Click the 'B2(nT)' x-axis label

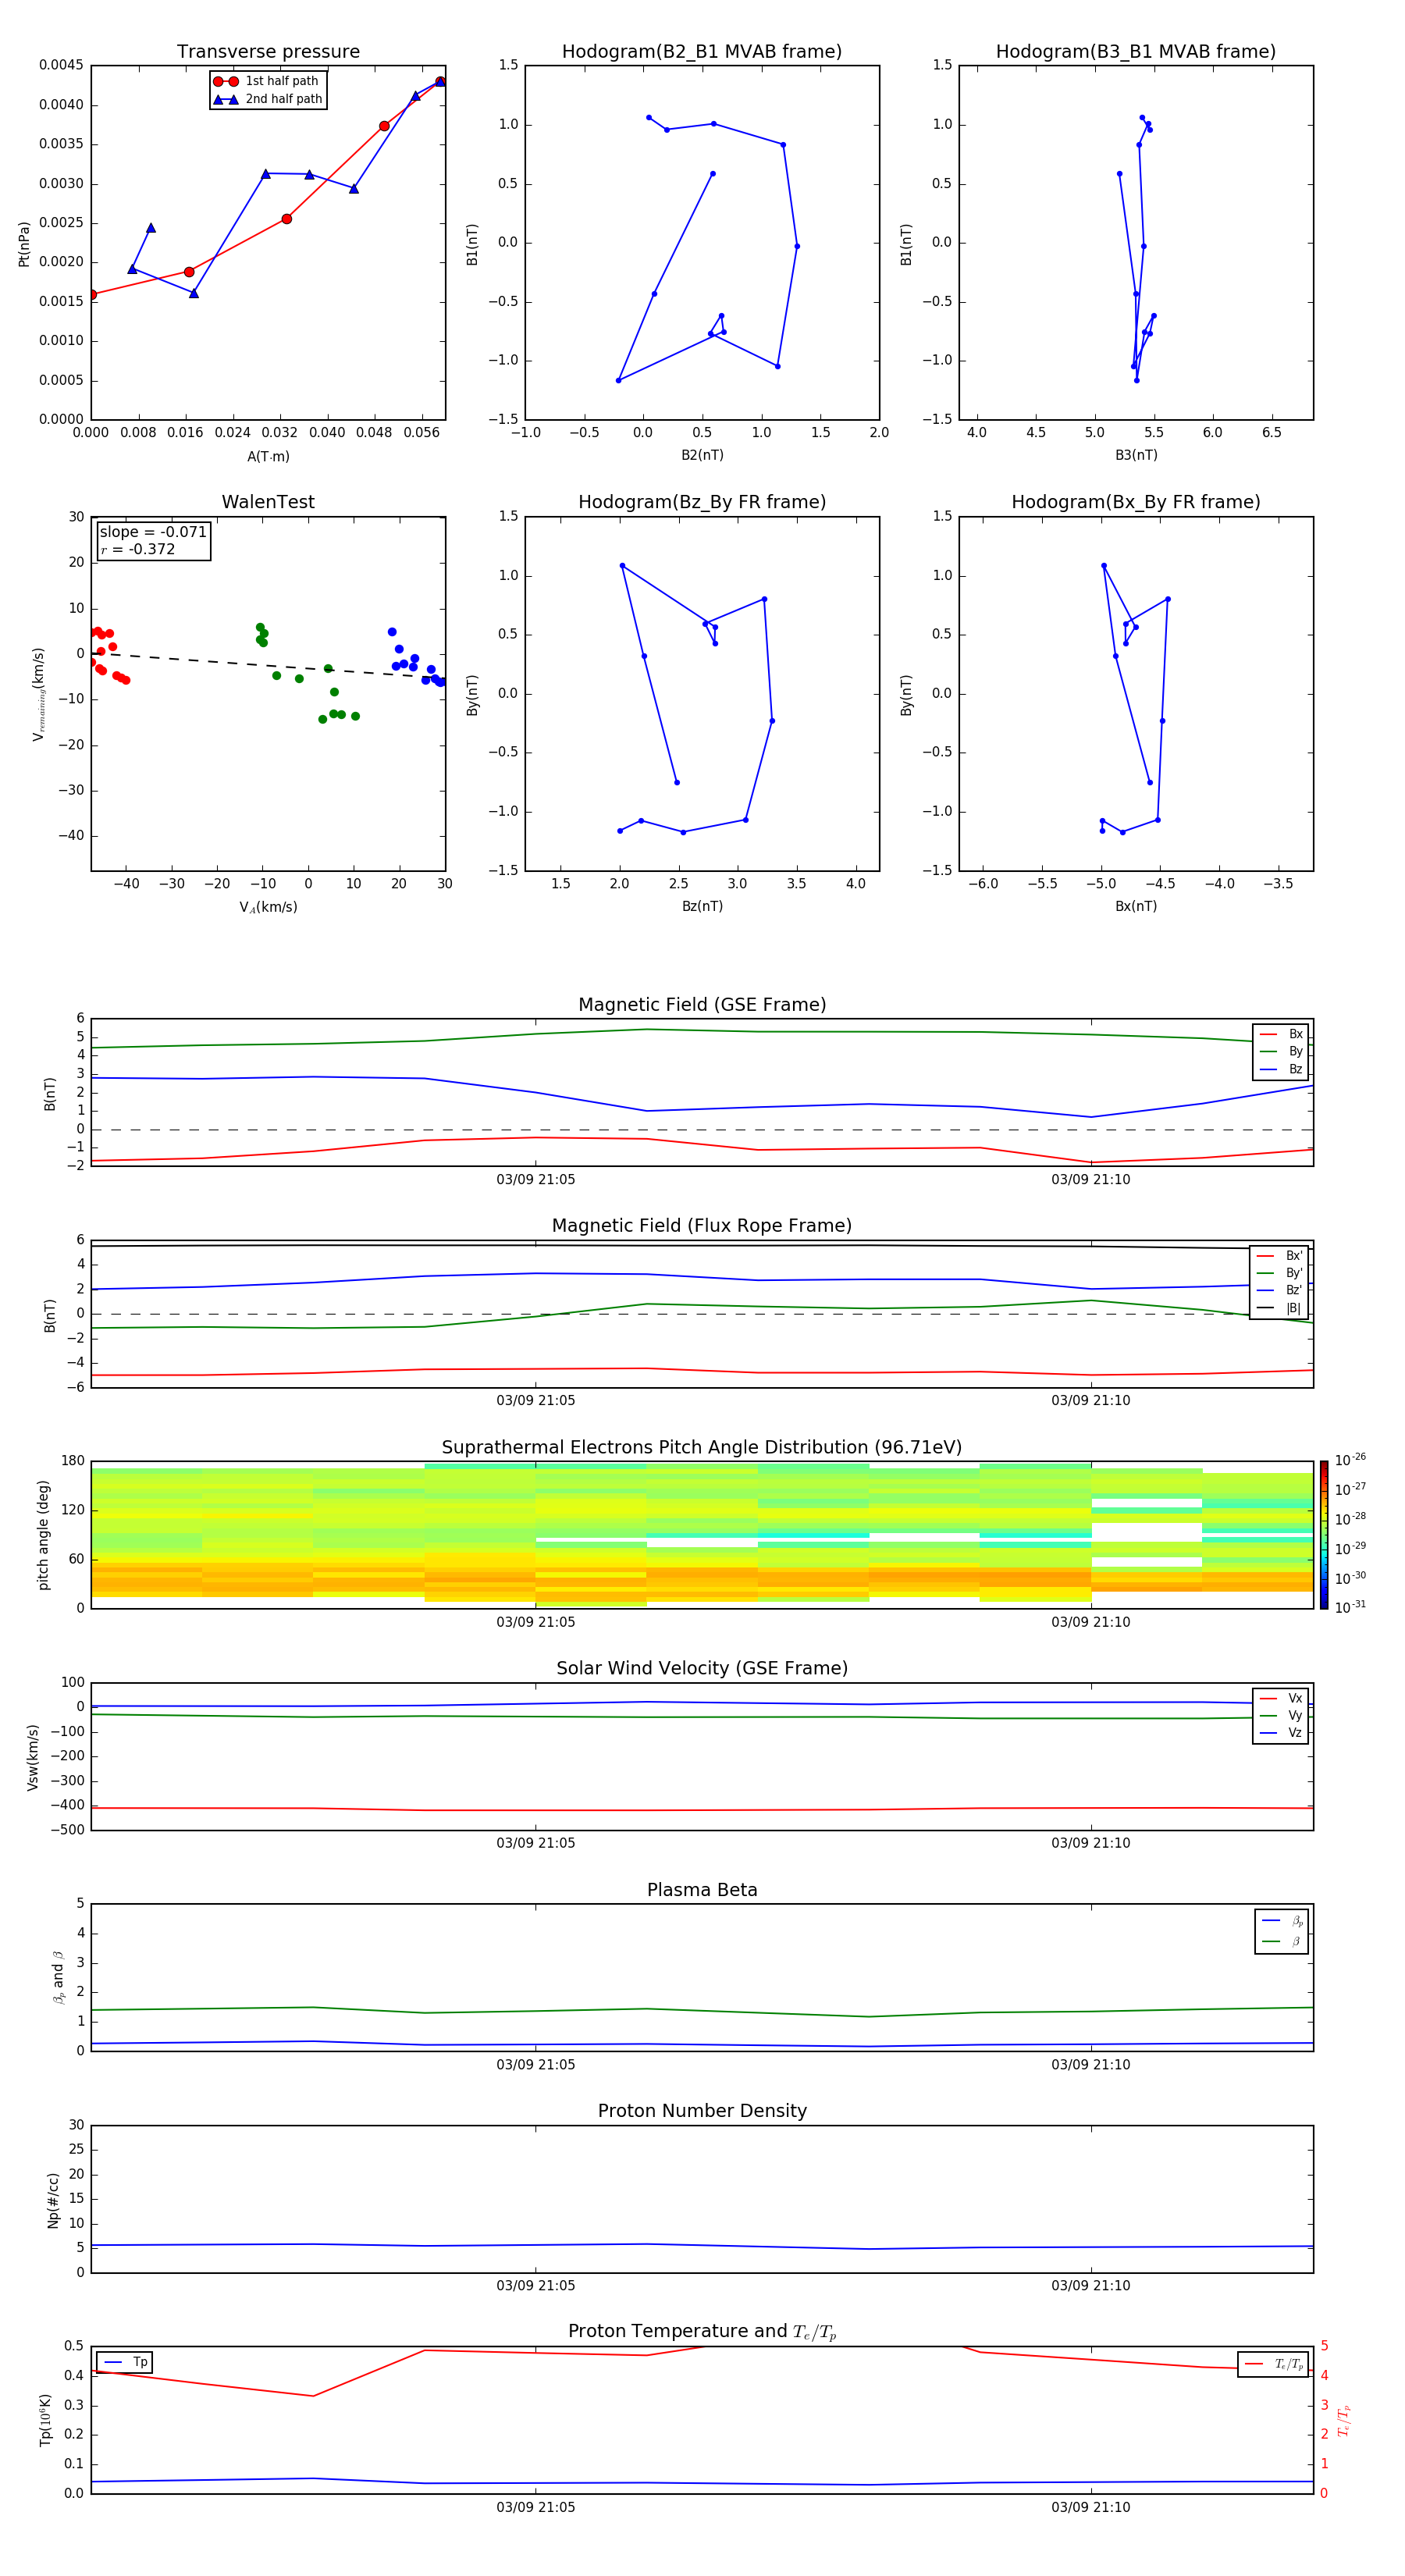702,455
